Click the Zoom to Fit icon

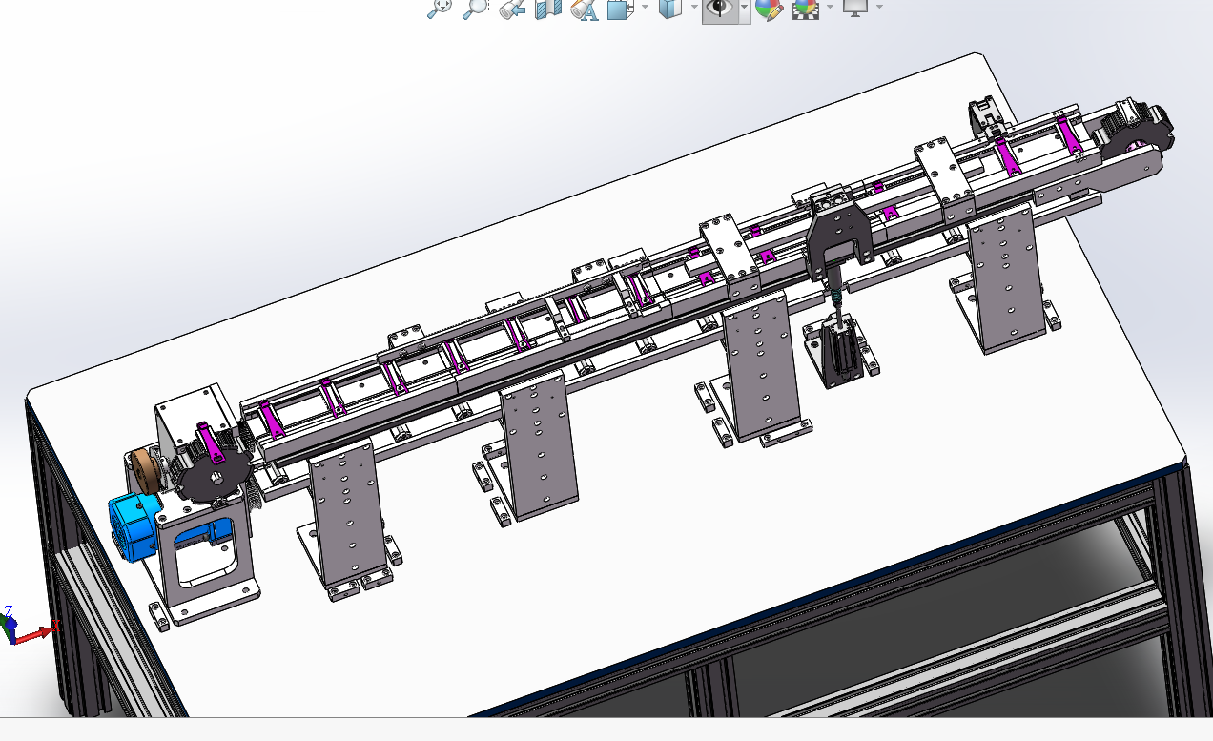(439, 9)
